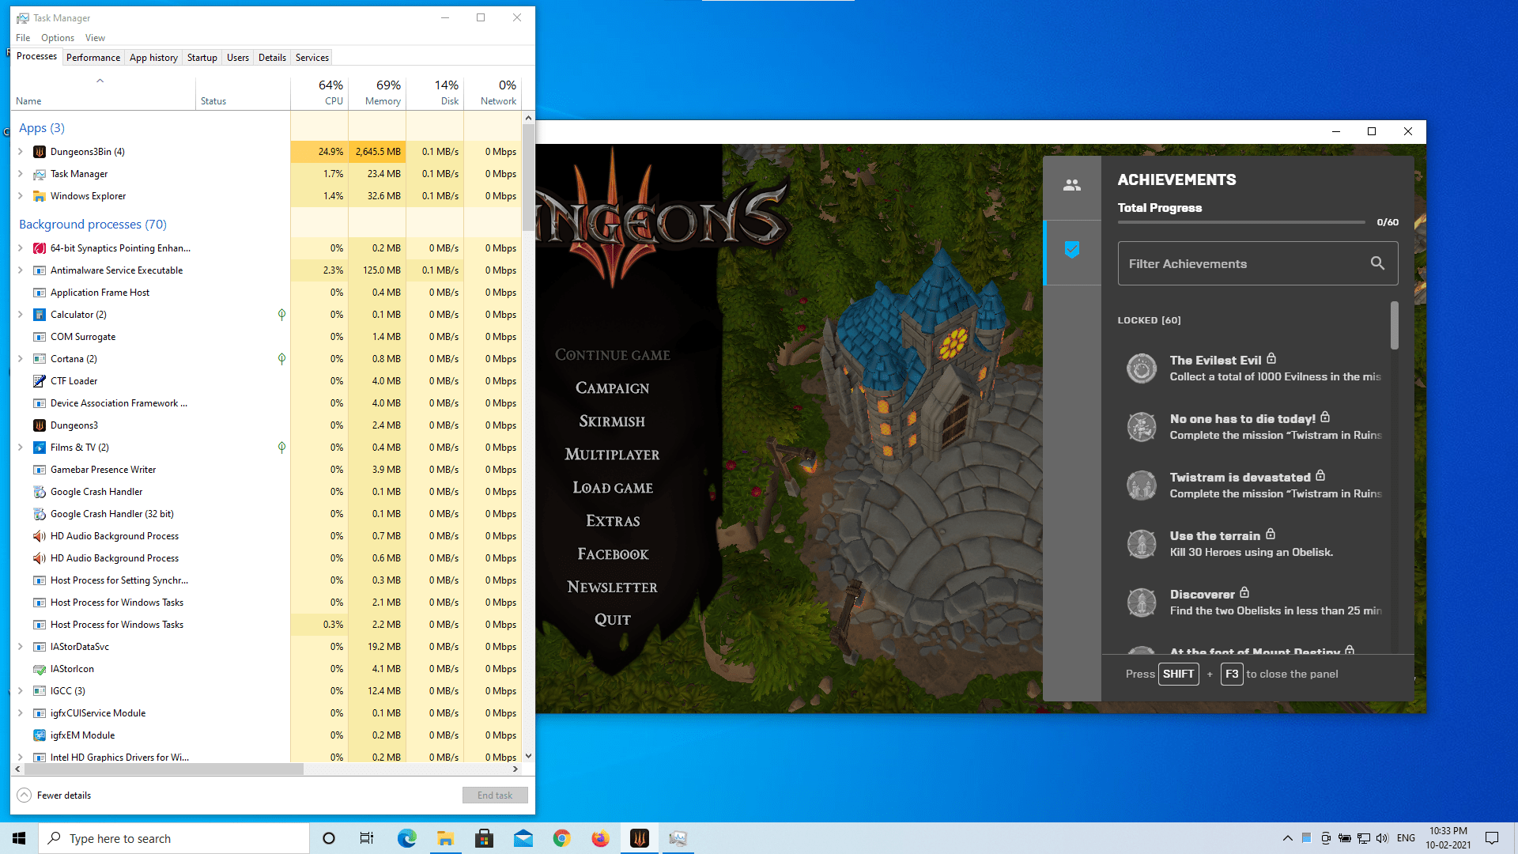Select Discoverer achievement medal icon

[1142, 603]
